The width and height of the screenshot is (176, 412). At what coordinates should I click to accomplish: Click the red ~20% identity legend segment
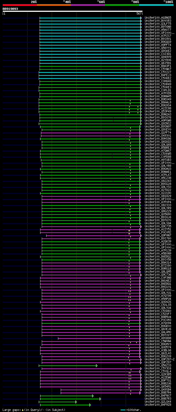20,5
